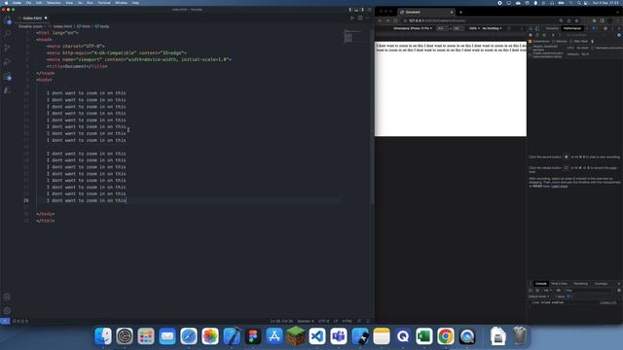Click the body breadcrumb in VS Code
The image size is (623, 350).
click(x=102, y=26)
